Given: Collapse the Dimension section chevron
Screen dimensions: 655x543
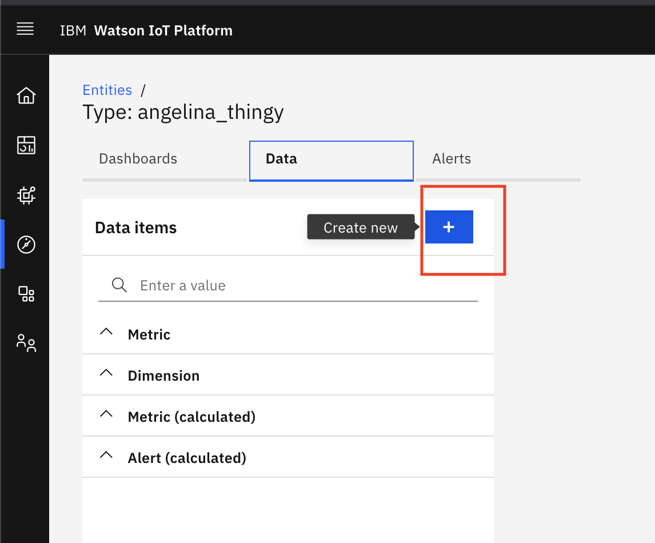Looking at the screenshot, I should click(106, 373).
